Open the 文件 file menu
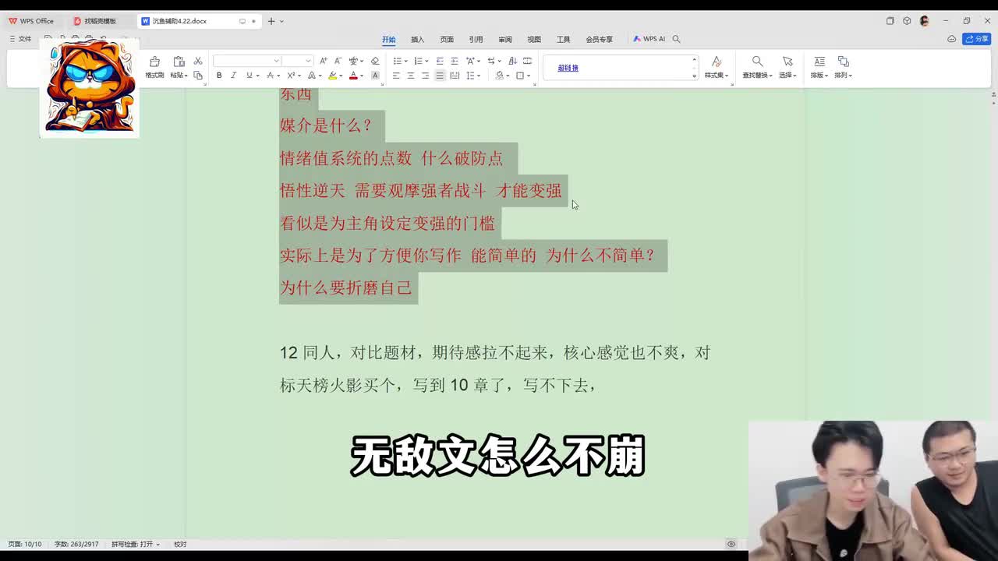 21,39
